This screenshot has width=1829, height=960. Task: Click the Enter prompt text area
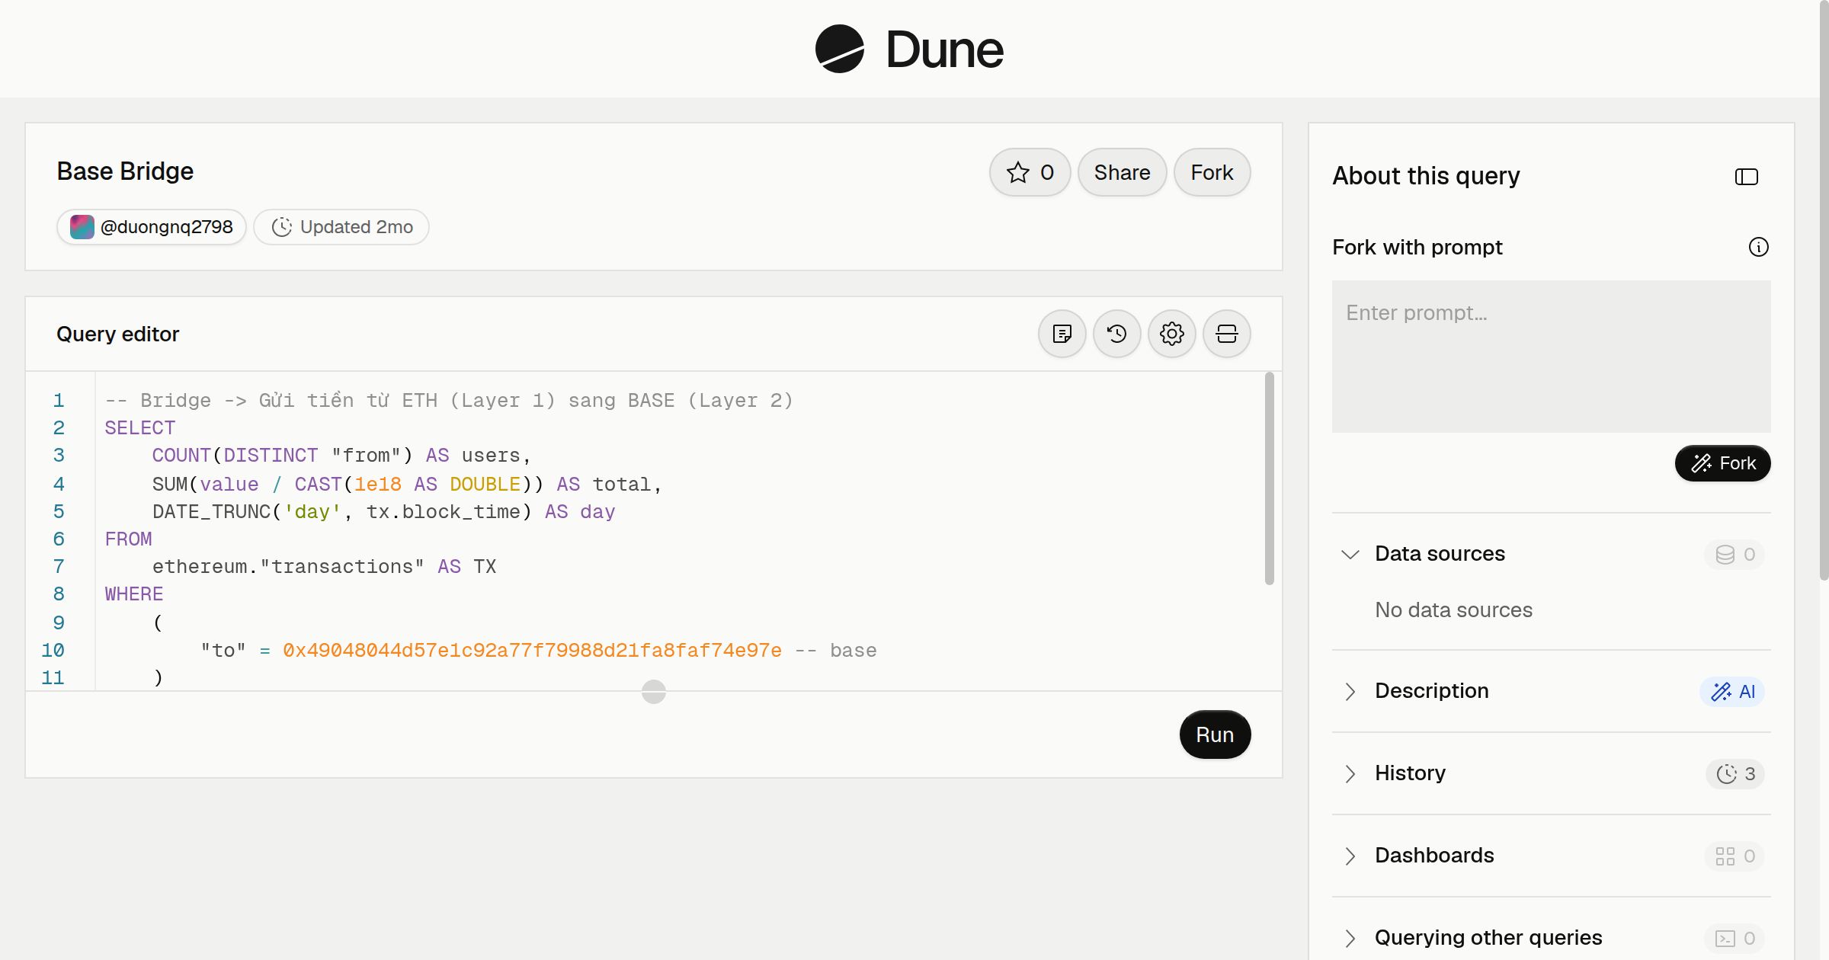1551,357
